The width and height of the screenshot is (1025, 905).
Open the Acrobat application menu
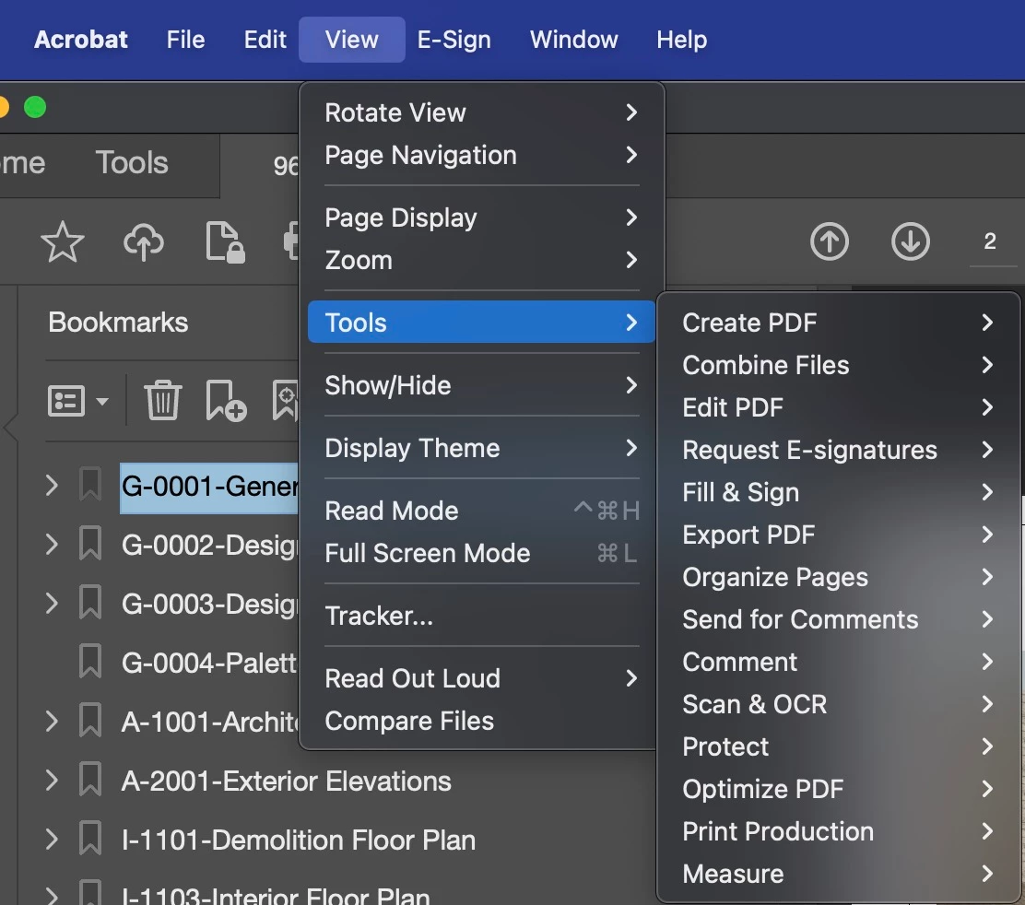(81, 40)
